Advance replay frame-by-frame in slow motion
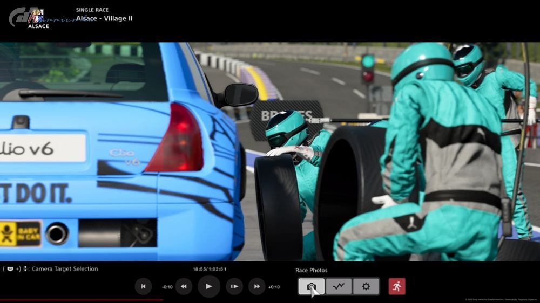 [x=234, y=286]
